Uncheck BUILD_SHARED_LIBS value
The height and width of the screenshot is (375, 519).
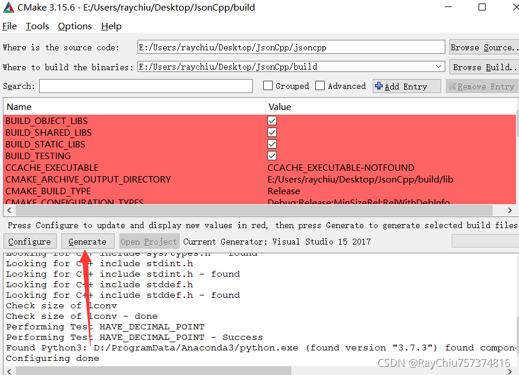click(271, 132)
